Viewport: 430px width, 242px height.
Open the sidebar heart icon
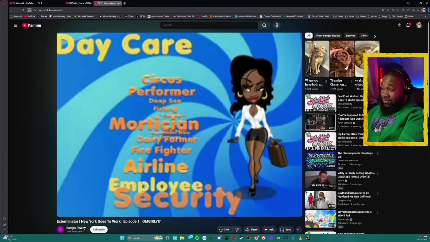coord(4,219)
